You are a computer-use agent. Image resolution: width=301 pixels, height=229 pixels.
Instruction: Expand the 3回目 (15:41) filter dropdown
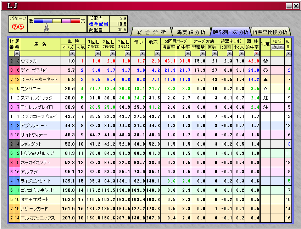(128, 53)
